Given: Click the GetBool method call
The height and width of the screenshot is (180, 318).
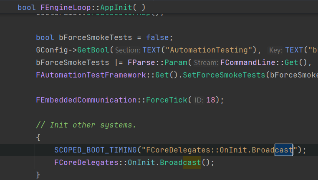Looking at the screenshot, I should tap(93, 50).
